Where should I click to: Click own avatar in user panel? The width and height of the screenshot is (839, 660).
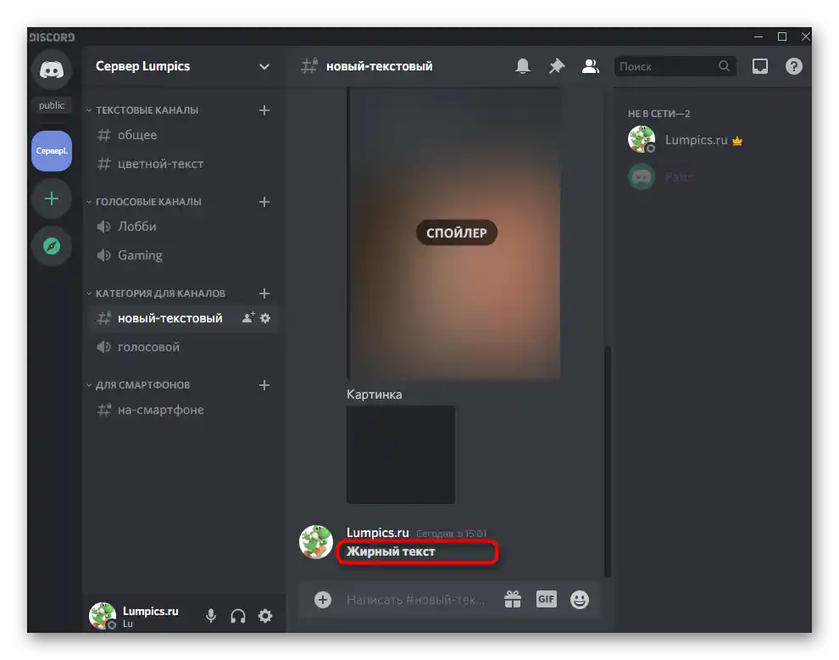103,616
